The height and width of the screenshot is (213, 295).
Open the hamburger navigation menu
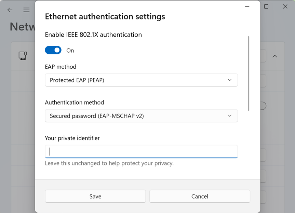[26, 10]
